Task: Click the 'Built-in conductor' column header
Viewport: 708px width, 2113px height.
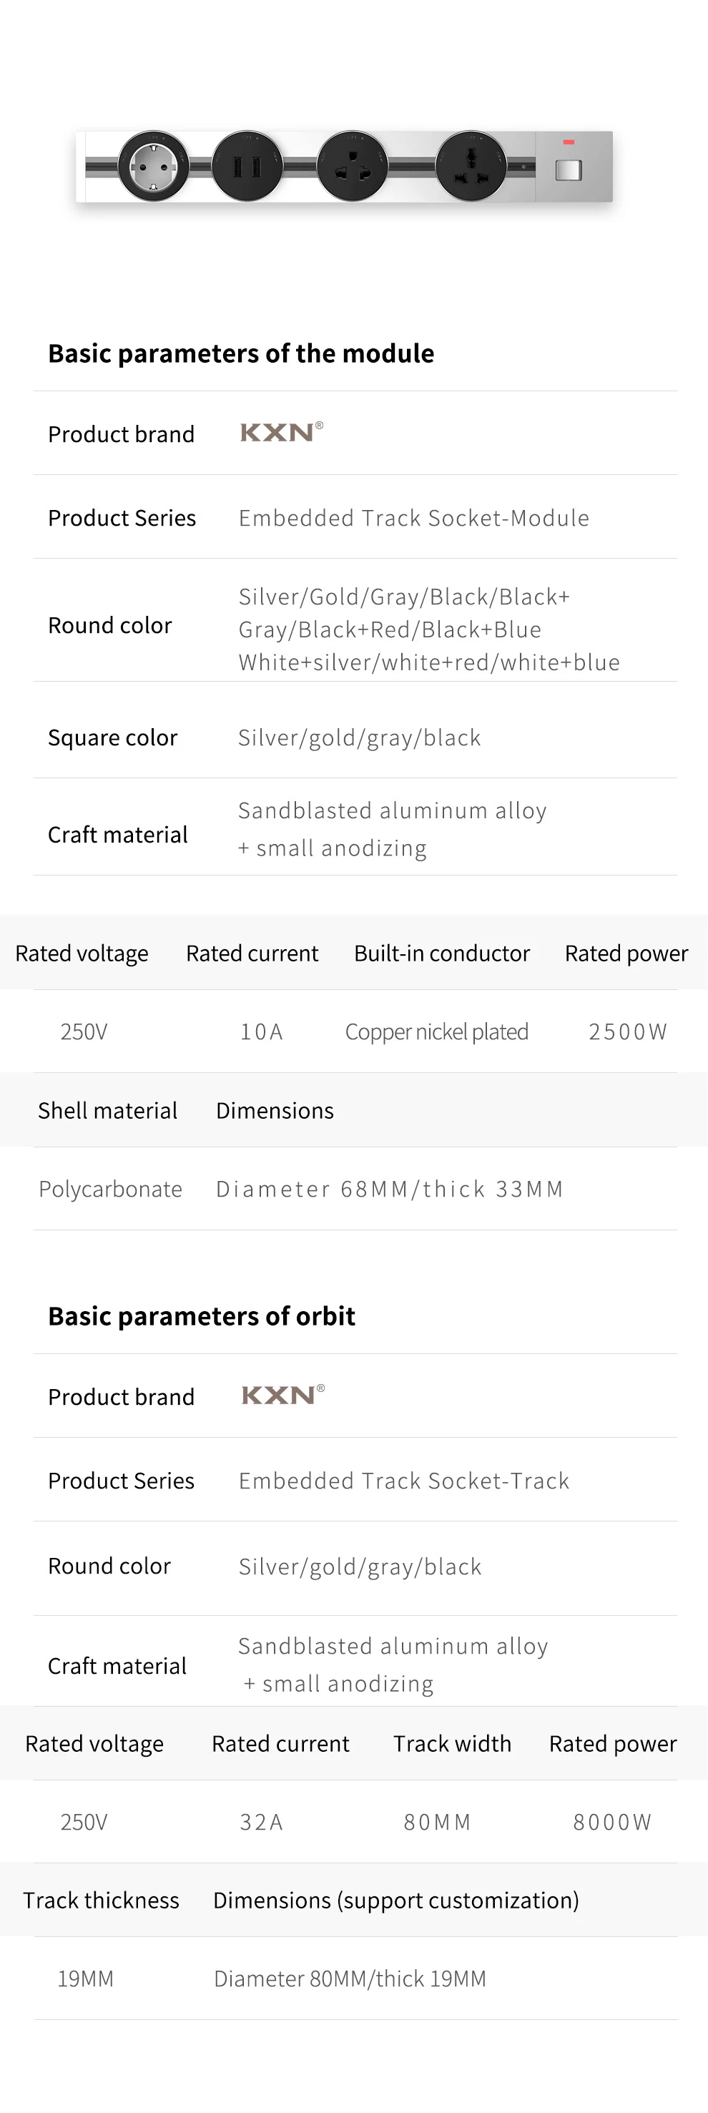Action: (441, 953)
